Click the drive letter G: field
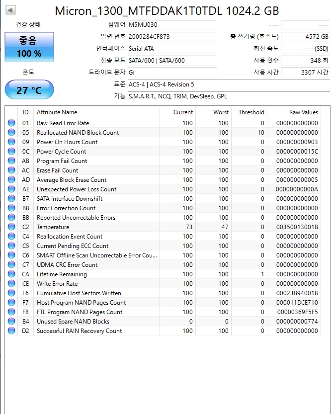The width and height of the screenshot is (333, 414). tap(172, 73)
